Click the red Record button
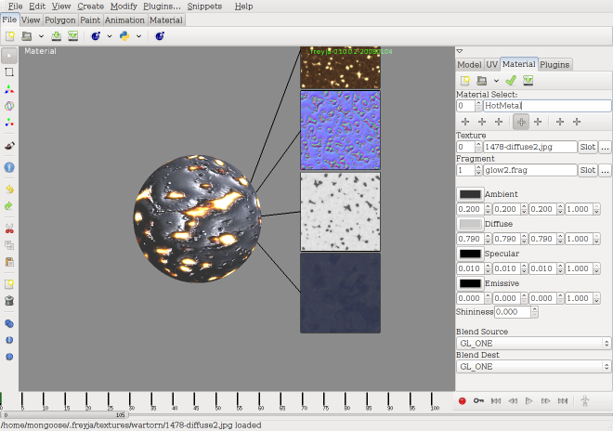The height and width of the screenshot is (431, 613). (463, 401)
